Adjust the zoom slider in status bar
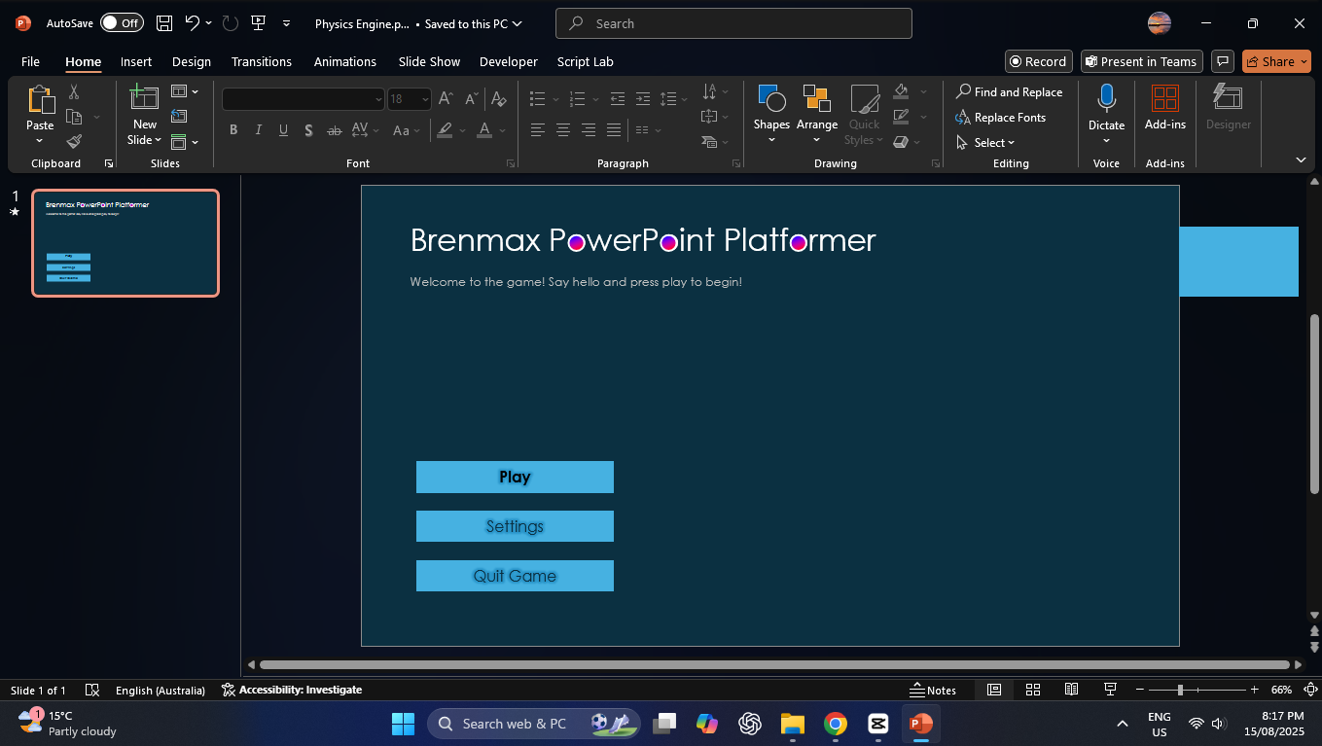This screenshot has width=1322, height=746. [x=1180, y=690]
